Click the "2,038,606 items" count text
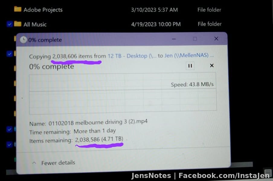Image resolution: width=273 pixels, height=181 pixels. (72, 56)
